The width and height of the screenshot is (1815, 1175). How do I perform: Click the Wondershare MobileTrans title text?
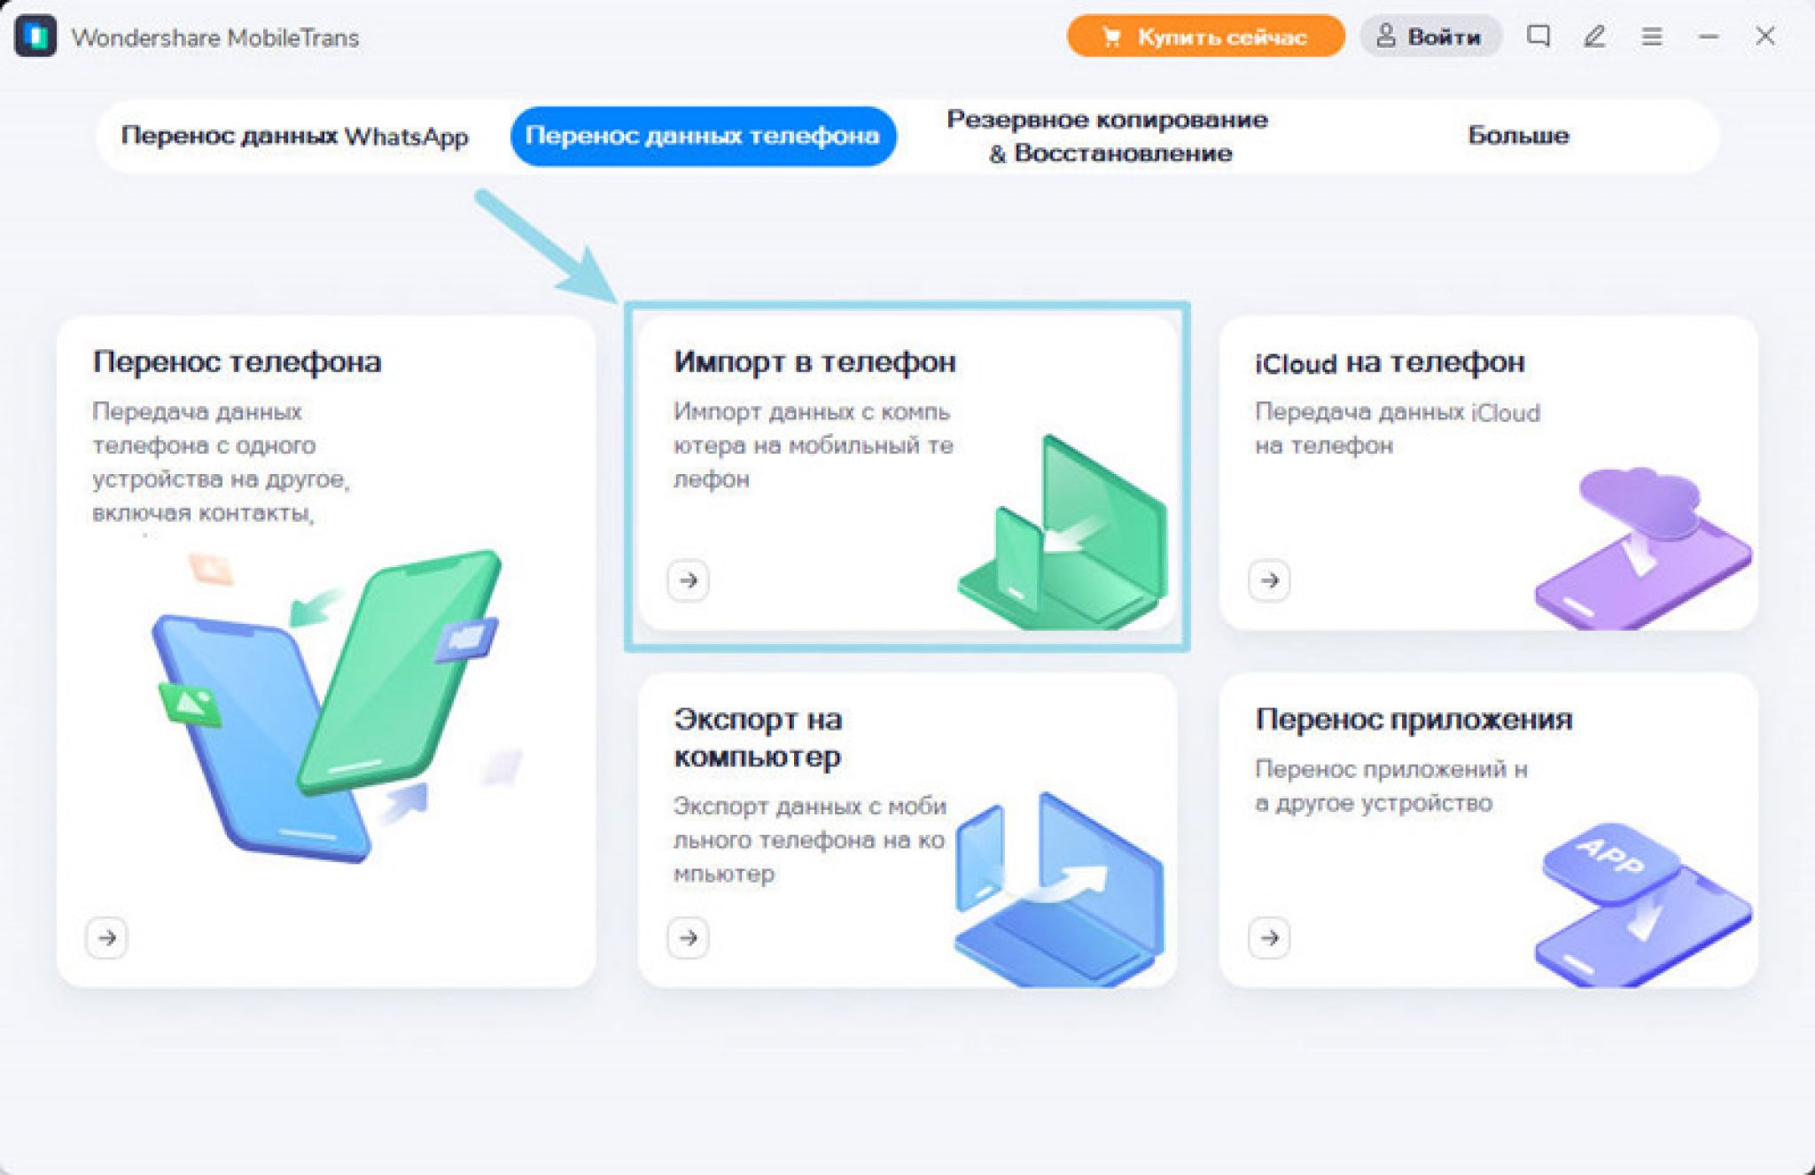(215, 37)
